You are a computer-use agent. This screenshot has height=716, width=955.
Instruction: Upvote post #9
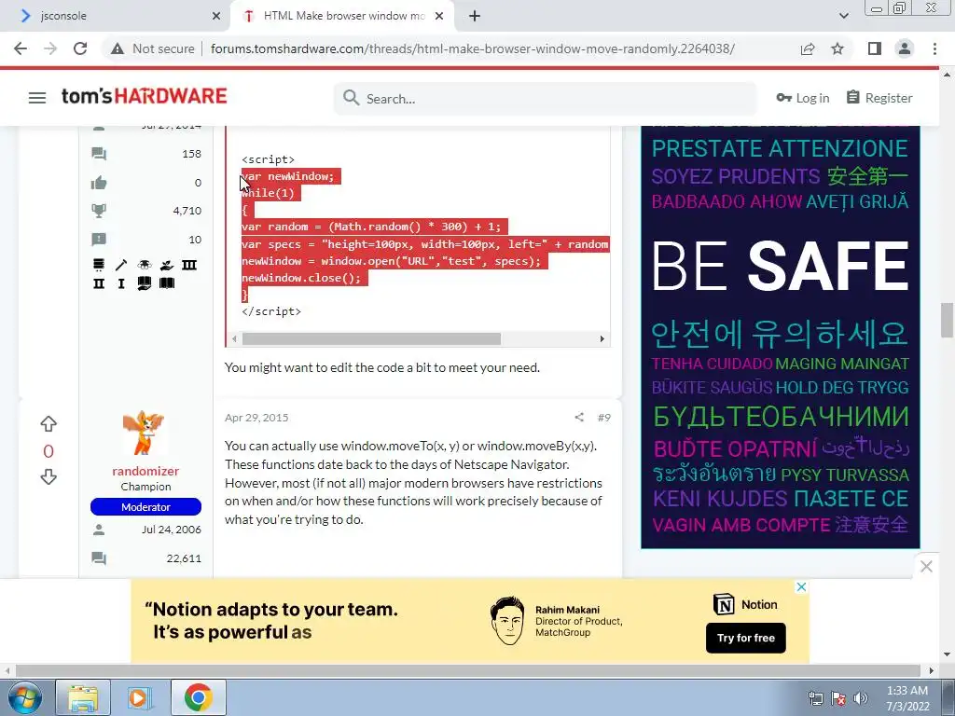click(48, 423)
